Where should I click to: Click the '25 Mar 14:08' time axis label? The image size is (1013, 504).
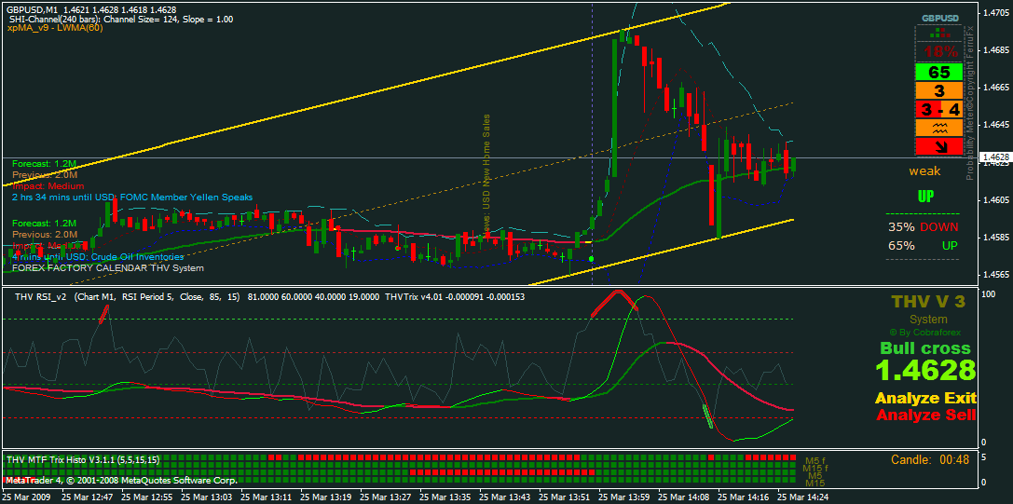(685, 498)
